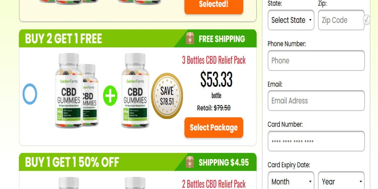Select the Buy 2 Get 1 Free radio button

coord(30,94)
